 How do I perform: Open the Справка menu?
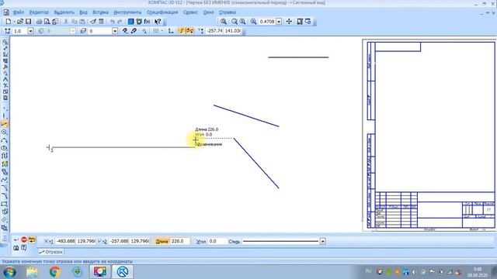(228, 12)
